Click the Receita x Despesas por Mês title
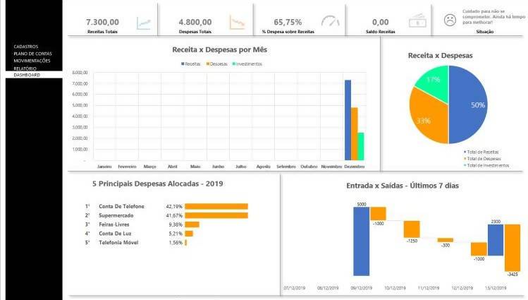 point(219,49)
